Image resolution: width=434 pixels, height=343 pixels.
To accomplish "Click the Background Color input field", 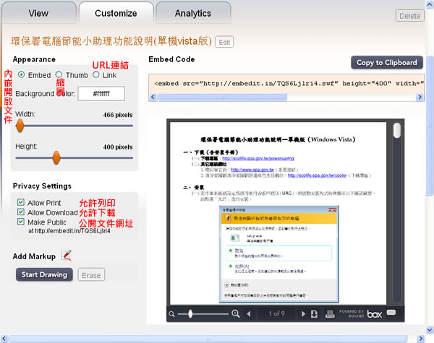I will [101, 93].
